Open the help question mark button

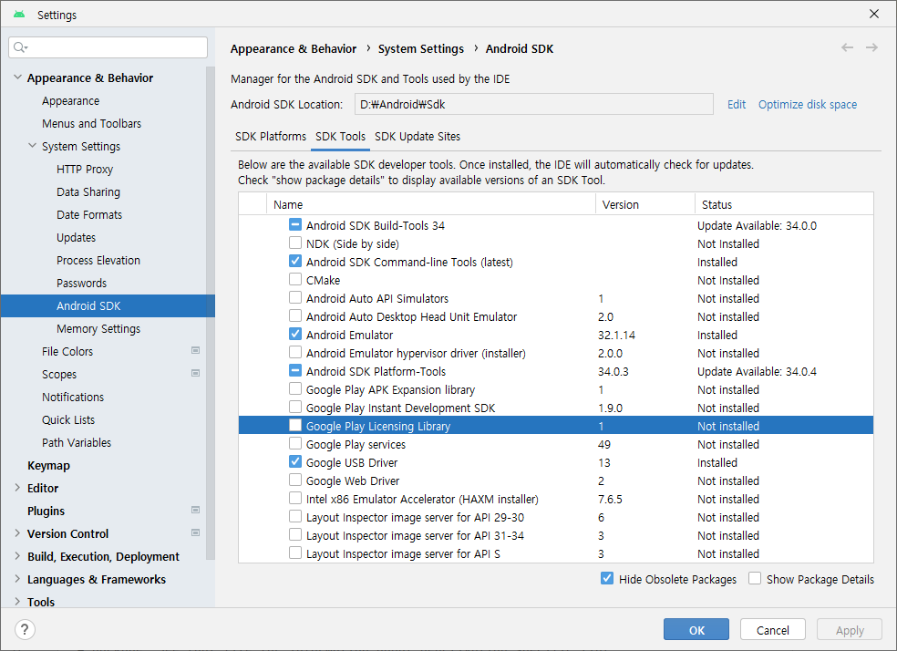tap(25, 629)
